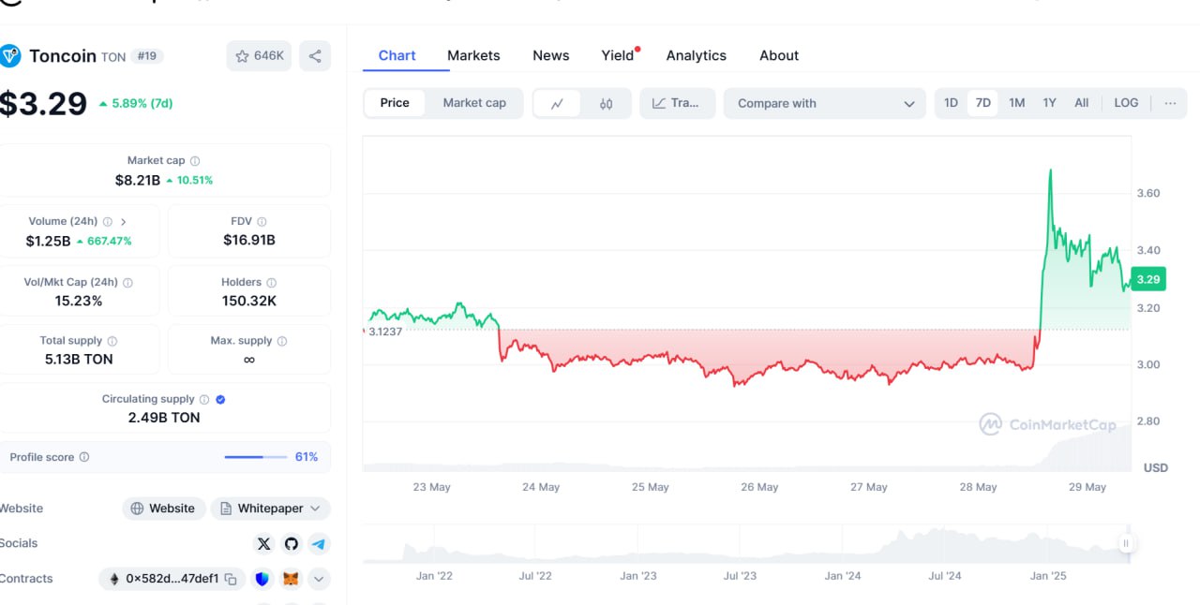Open the X (Twitter) social link
Image resolution: width=1200 pixels, height=605 pixels.
pos(264,544)
